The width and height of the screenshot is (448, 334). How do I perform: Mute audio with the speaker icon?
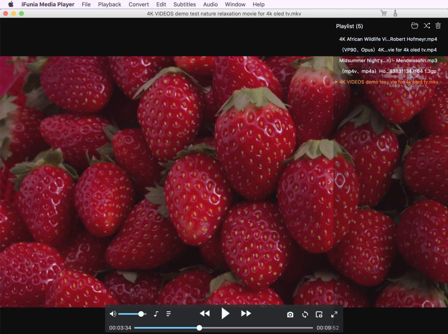coord(113,314)
